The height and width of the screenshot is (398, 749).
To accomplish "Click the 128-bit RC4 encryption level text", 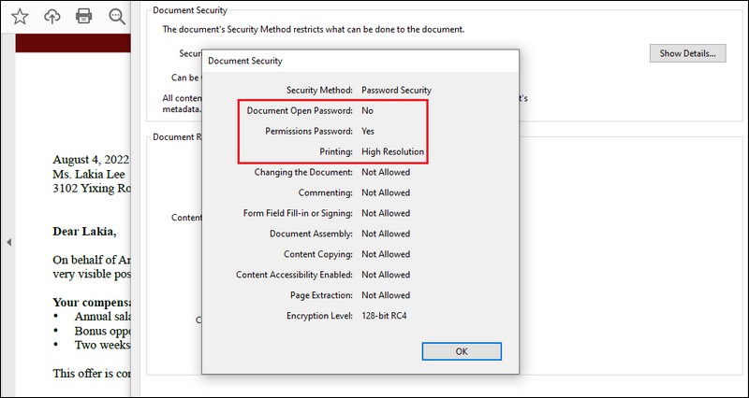I will 384,316.
